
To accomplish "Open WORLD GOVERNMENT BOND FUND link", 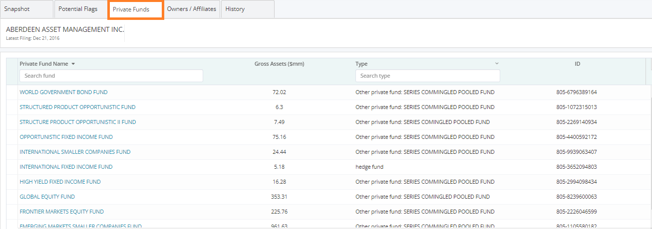I will (x=63, y=92).
